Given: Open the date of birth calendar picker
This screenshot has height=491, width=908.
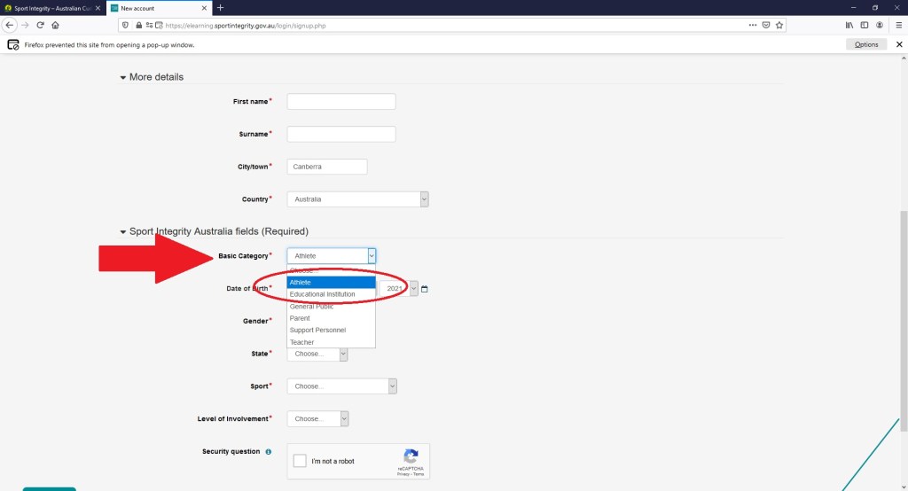Looking at the screenshot, I should (425, 289).
